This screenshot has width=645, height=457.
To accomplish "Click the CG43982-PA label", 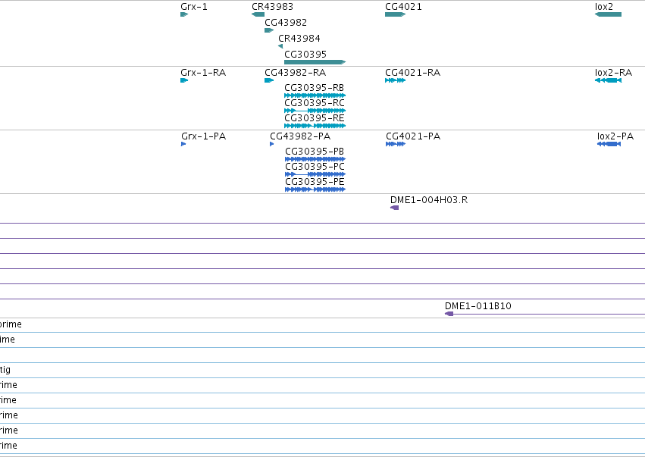I will tap(300, 136).
